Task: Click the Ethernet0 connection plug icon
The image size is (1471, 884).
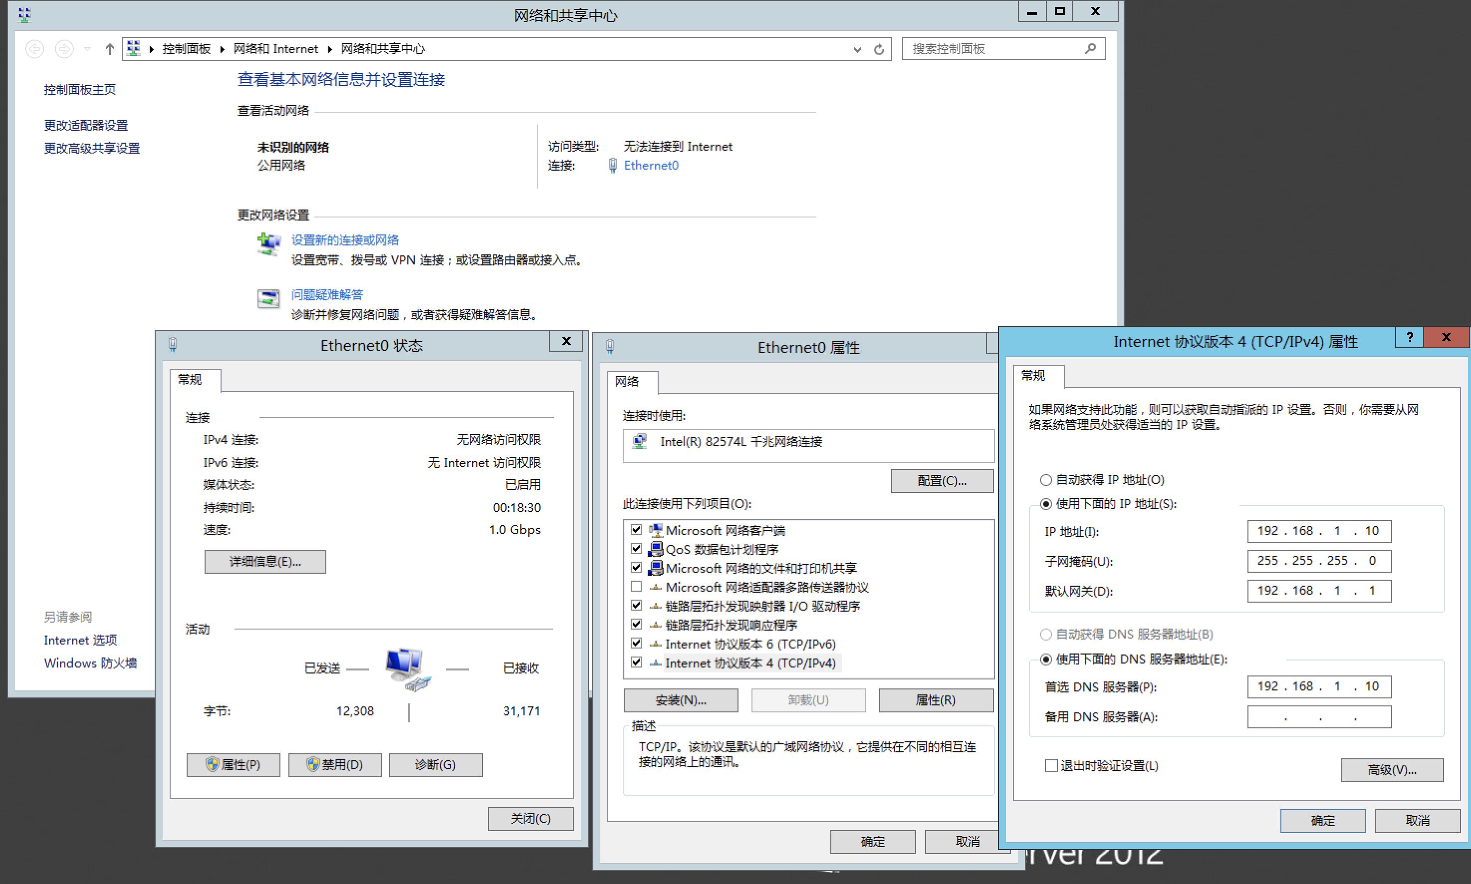Action: [612, 166]
